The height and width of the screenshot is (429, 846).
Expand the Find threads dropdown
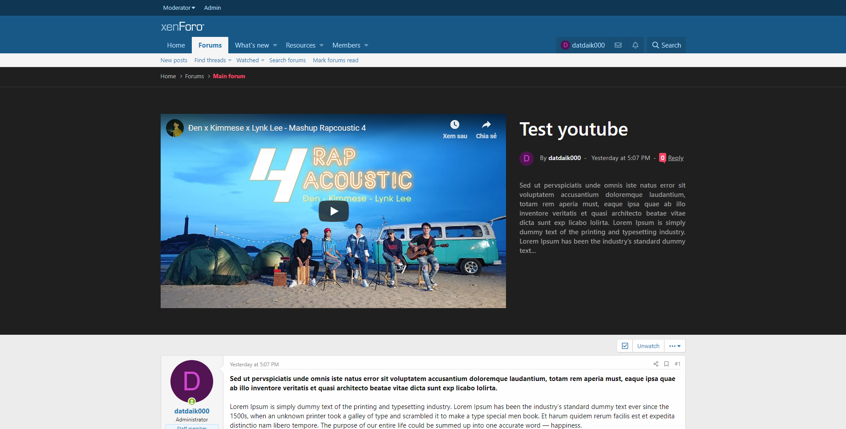point(230,60)
